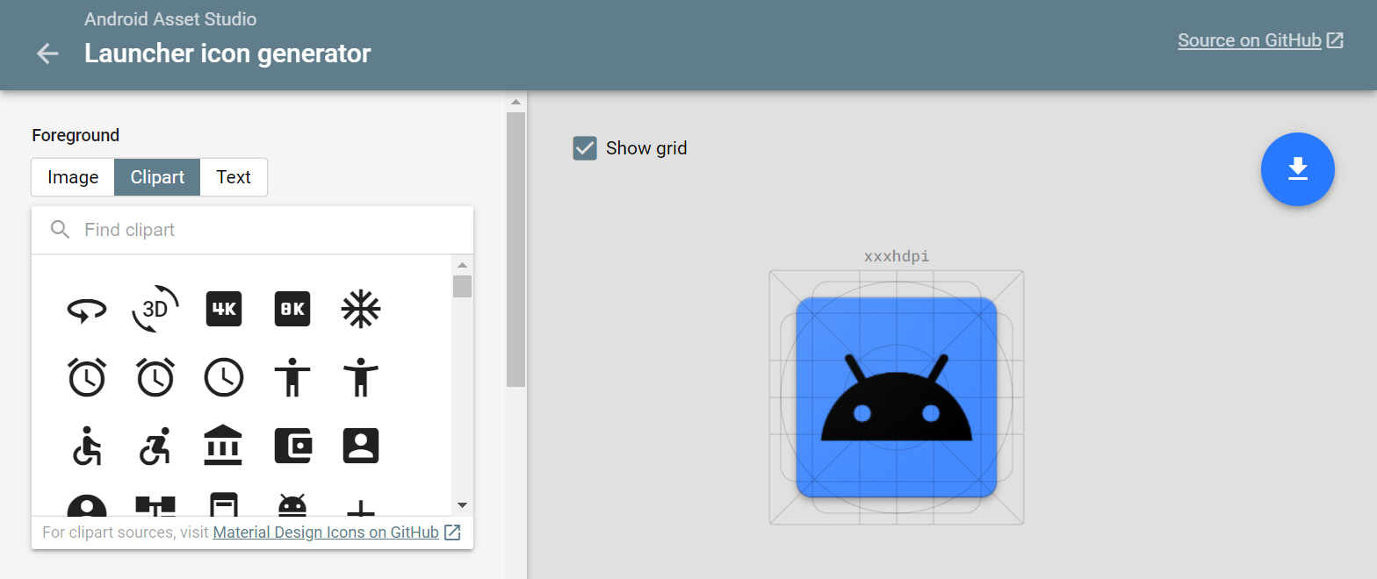Uncheck the Show grid checkbox
Screen dimensions: 1377x579
[585, 148]
